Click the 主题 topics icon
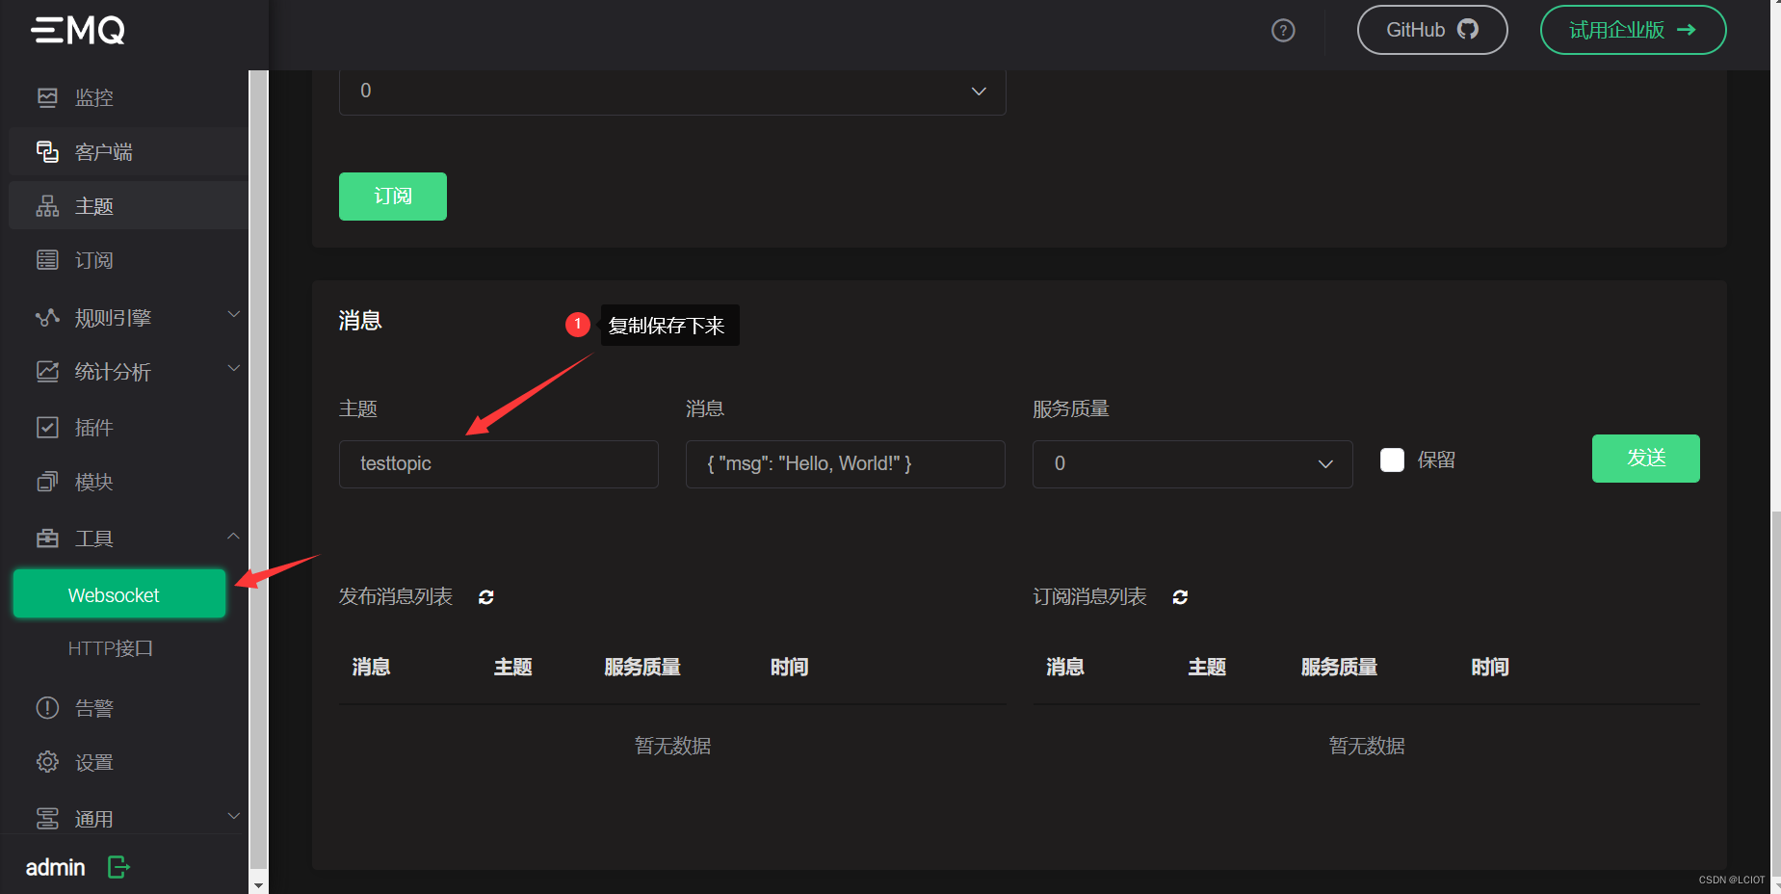The image size is (1781, 894). click(x=47, y=206)
